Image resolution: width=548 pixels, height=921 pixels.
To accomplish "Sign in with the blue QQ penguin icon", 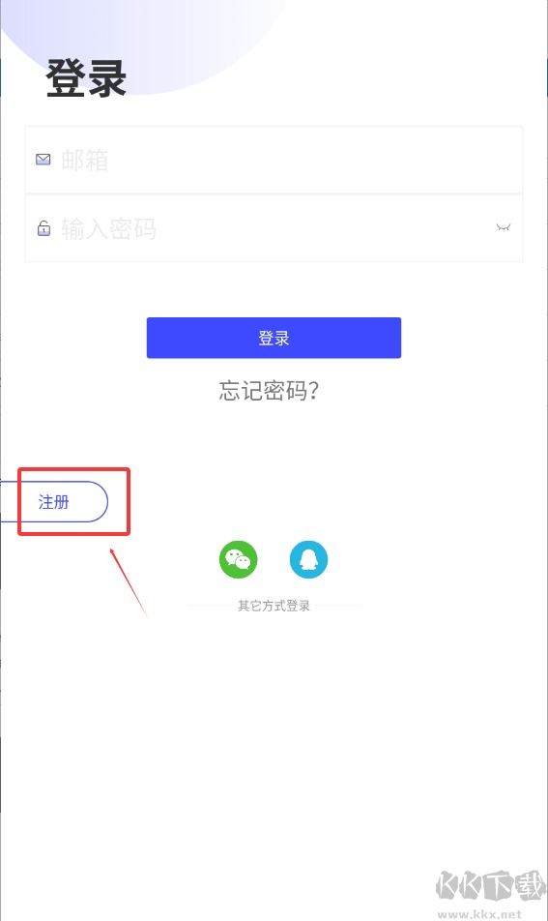I will [x=308, y=559].
